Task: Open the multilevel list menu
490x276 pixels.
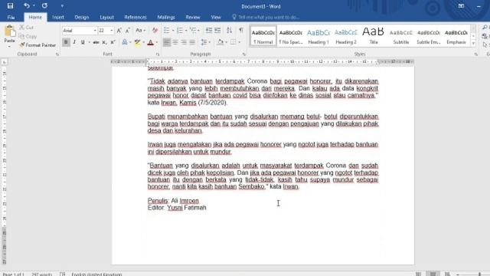Action: 193,31
